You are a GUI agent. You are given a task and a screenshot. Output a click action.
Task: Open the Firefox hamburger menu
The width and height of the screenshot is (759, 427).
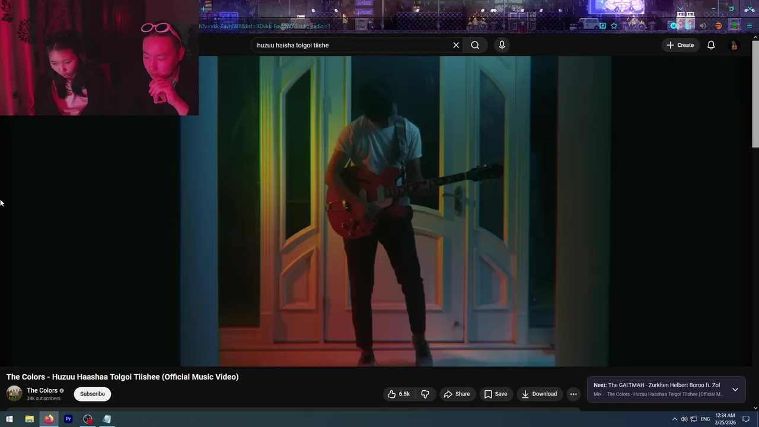pyautogui.click(x=750, y=26)
